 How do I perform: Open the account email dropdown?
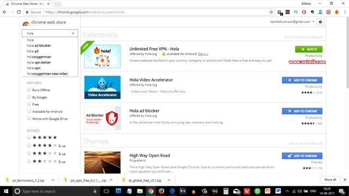tap(292, 22)
